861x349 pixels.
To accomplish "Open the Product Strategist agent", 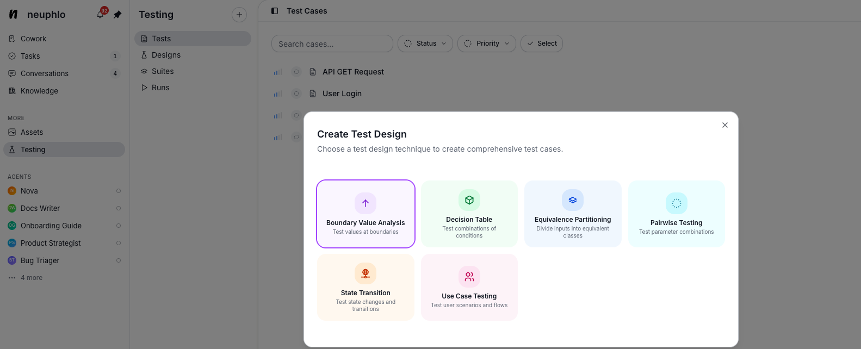I will click(x=64, y=243).
